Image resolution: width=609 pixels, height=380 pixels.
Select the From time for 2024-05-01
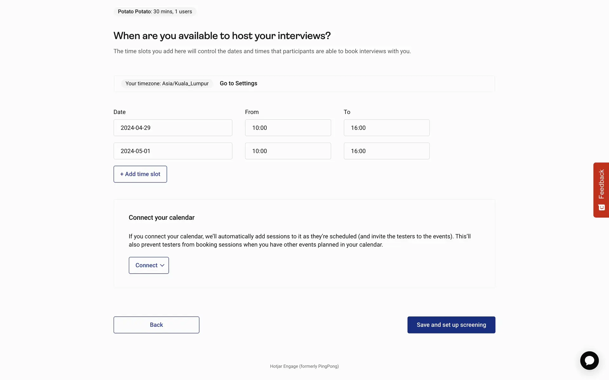[288, 151]
